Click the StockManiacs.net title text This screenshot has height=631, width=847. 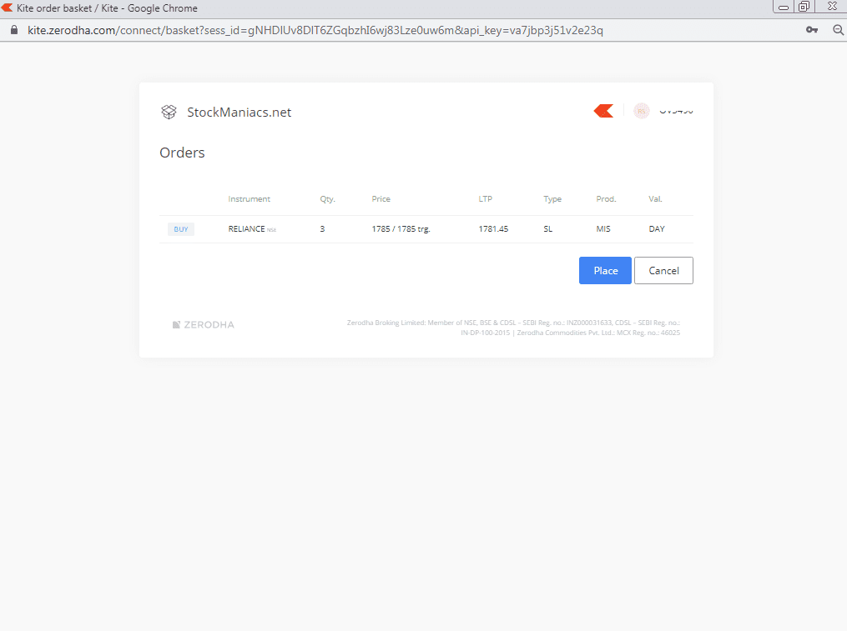point(239,113)
